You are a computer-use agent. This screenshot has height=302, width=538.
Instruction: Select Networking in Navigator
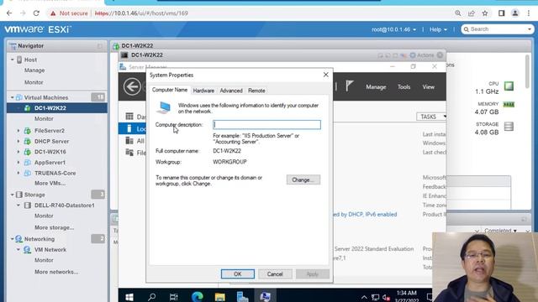point(40,239)
